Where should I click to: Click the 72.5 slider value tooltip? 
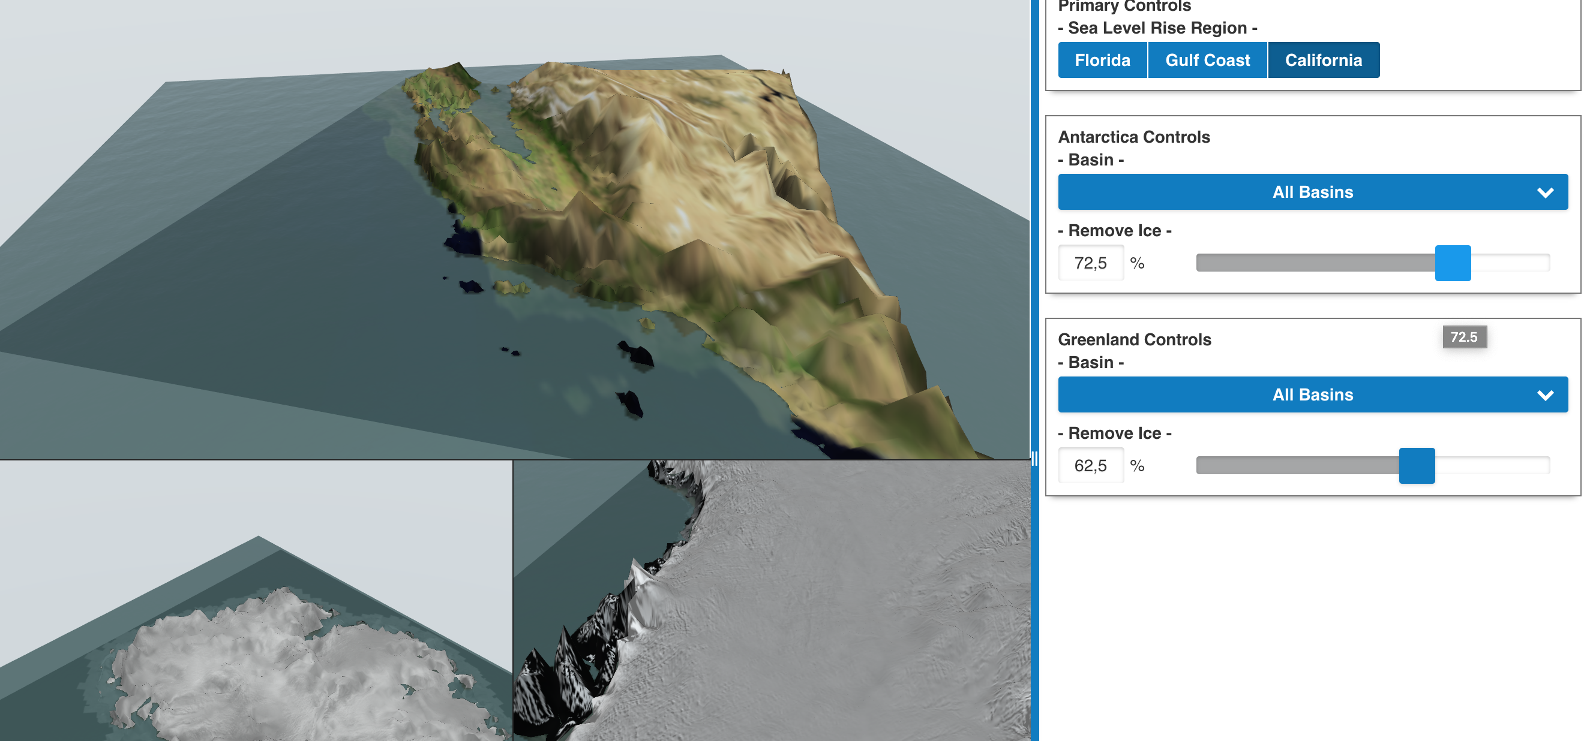1464,337
